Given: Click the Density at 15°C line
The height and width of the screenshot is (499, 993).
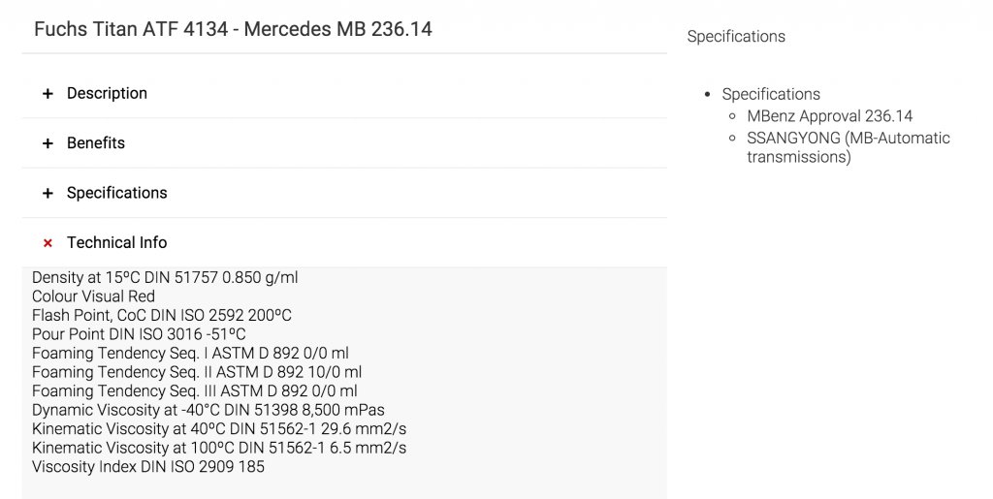Looking at the screenshot, I should (165, 278).
